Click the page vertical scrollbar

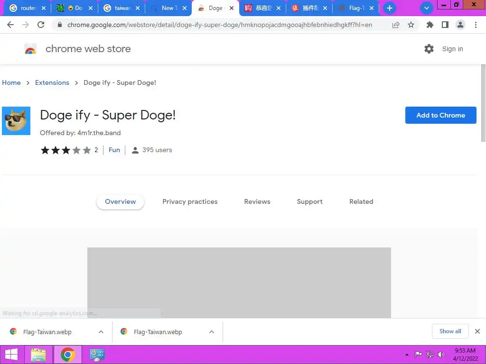point(483,103)
